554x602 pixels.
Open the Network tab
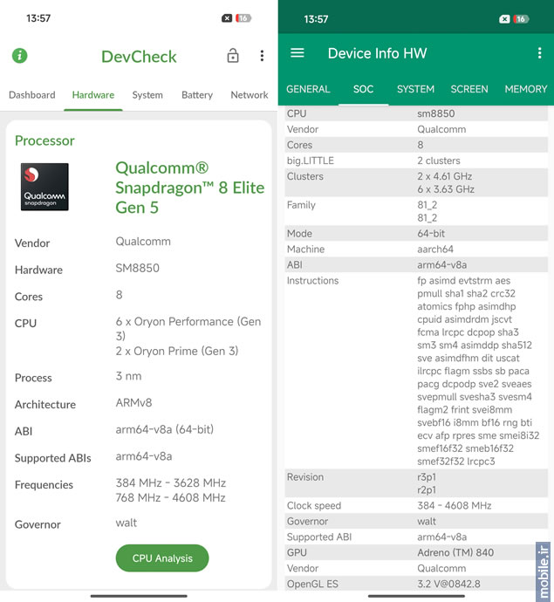click(250, 95)
